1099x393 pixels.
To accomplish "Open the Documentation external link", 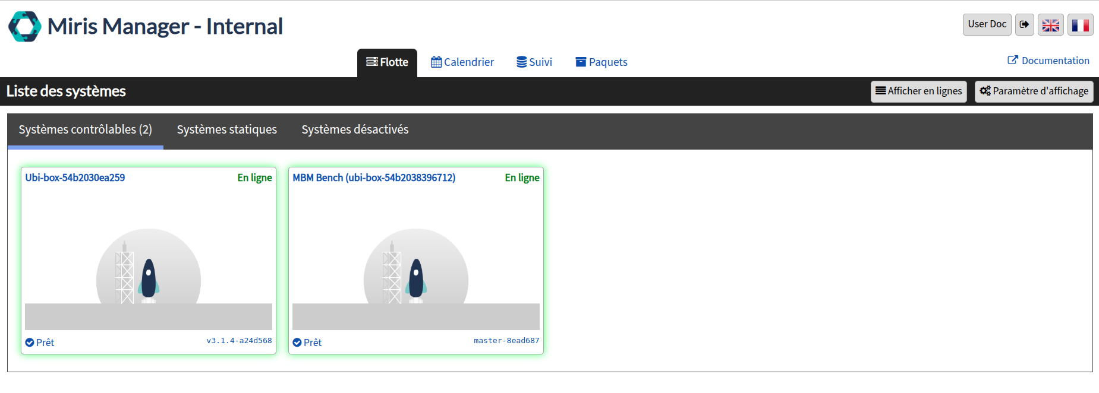I will coord(1048,61).
